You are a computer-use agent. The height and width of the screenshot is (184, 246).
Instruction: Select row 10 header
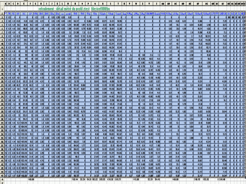point(2,44)
